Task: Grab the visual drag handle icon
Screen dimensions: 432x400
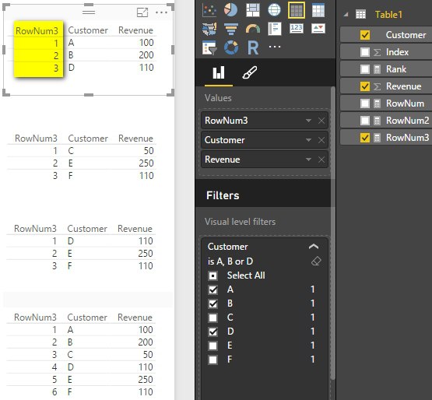Action: point(89,12)
